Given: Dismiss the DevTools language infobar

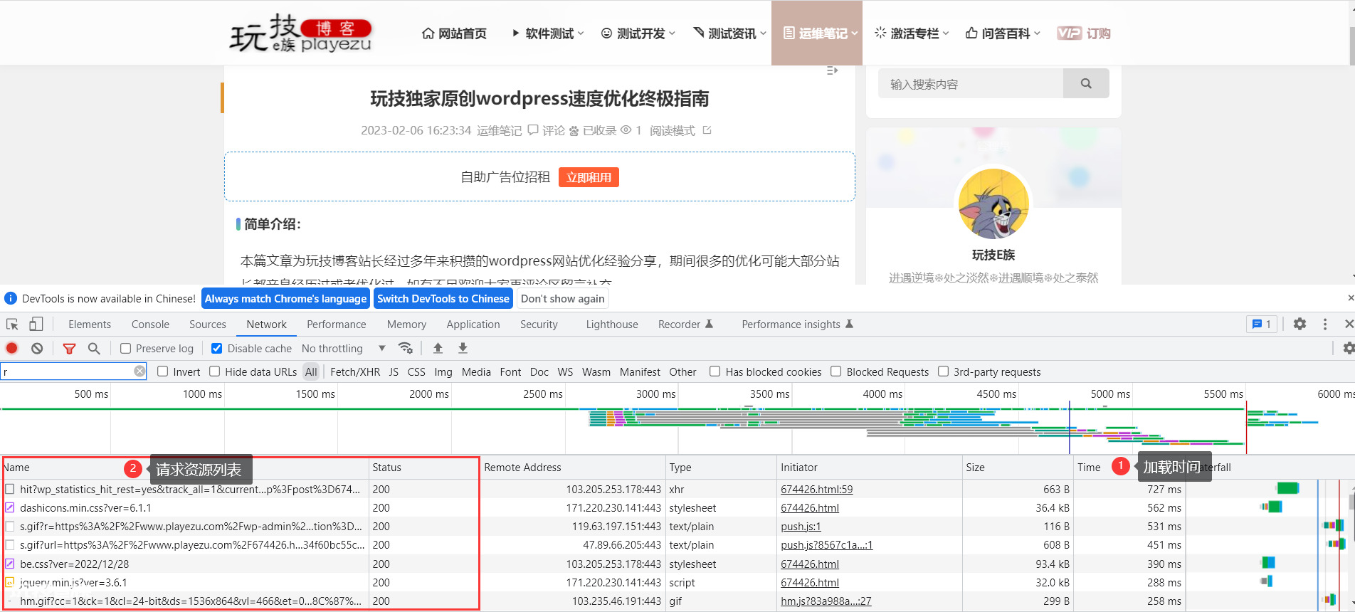Looking at the screenshot, I should click(x=1351, y=297).
